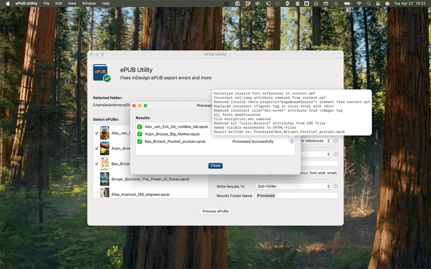Screen dimensions: 431x269
Task: Click the Elise_Krentzel_180_degrees.epub filename
Action: click(x=141, y=195)
